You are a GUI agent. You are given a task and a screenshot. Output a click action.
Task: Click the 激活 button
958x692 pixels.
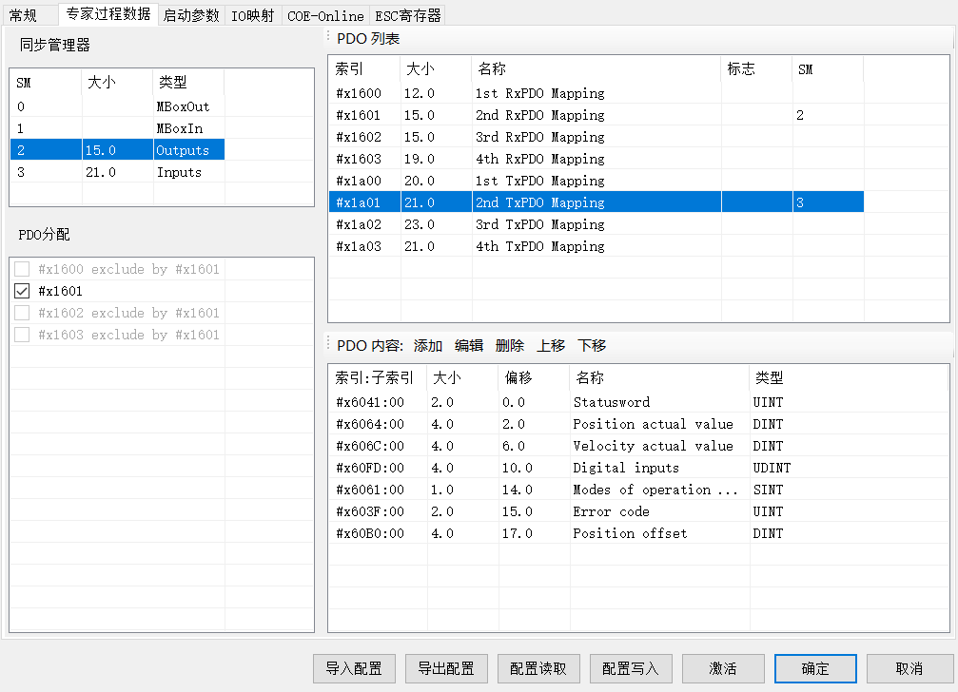tap(723, 668)
